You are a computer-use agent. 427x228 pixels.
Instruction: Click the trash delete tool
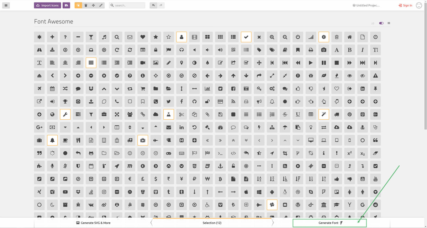pos(86,5)
